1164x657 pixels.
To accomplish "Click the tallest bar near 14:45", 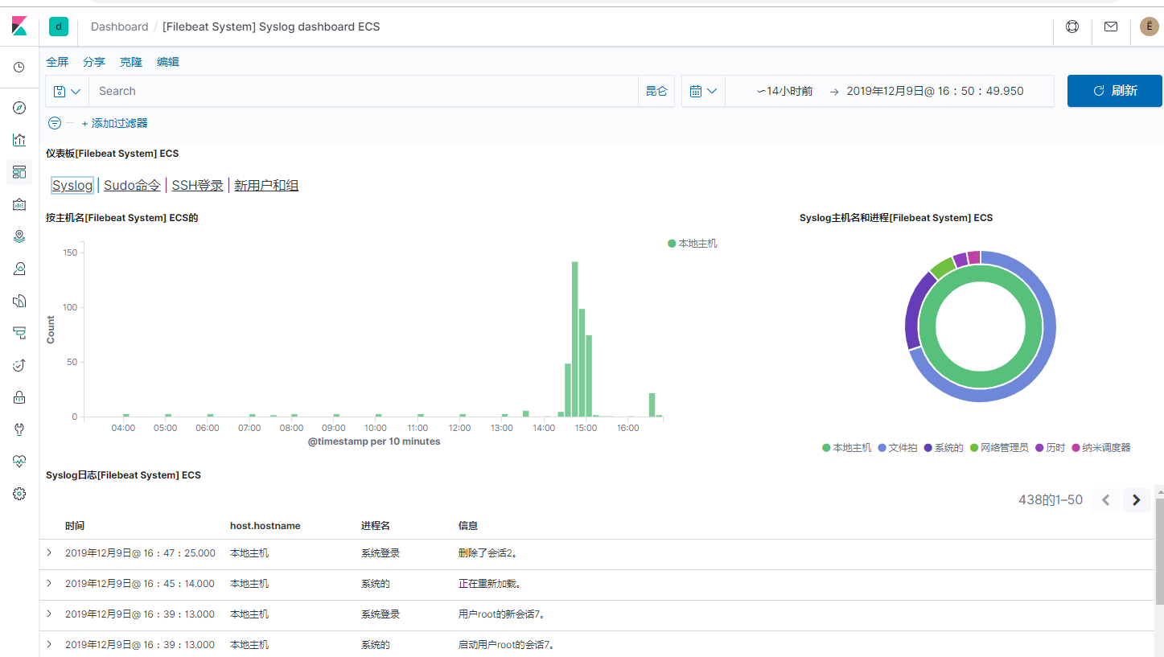I will 575,339.
